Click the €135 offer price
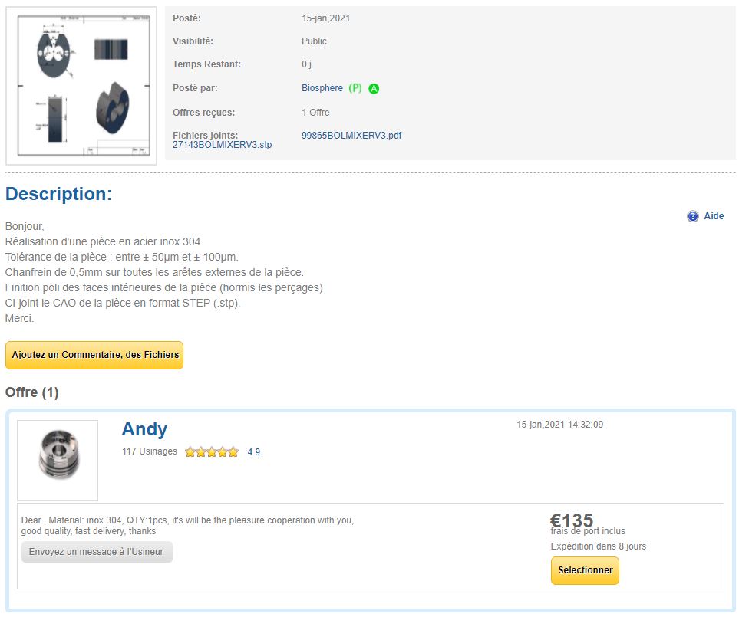 [571, 520]
